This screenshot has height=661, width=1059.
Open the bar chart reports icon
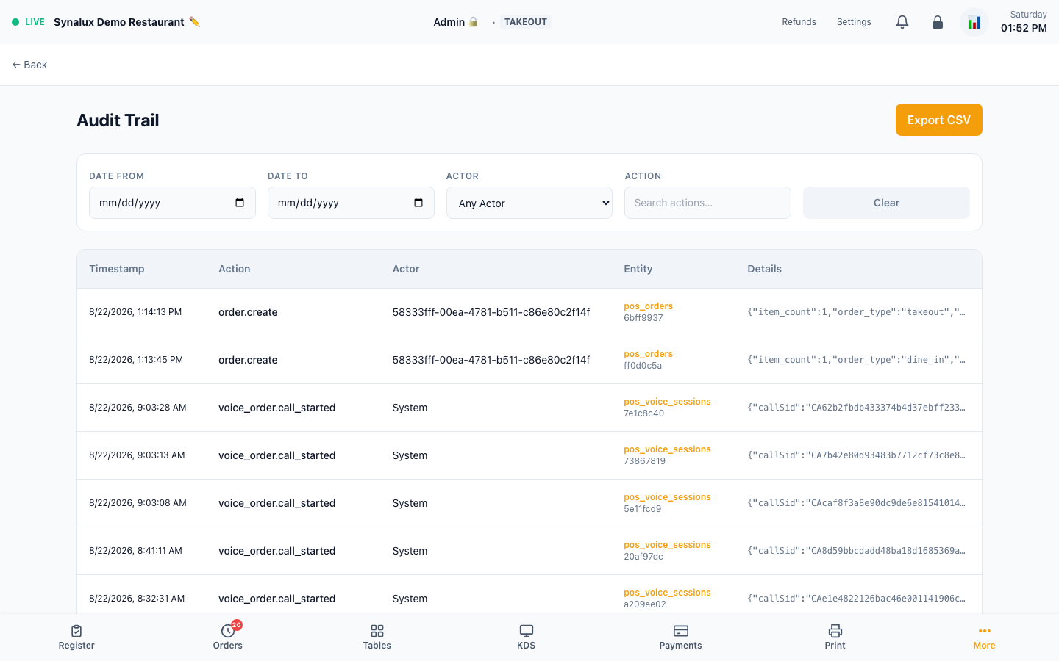pyautogui.click(x=974, y=22)
